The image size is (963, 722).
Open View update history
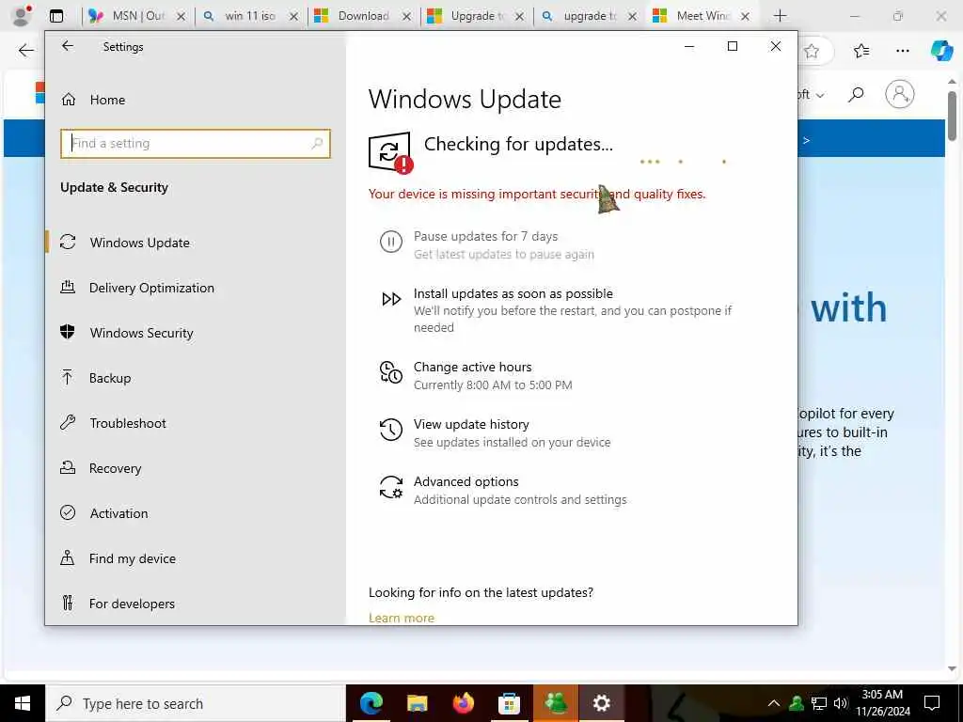pyautogui.click(x=471, y=424)
